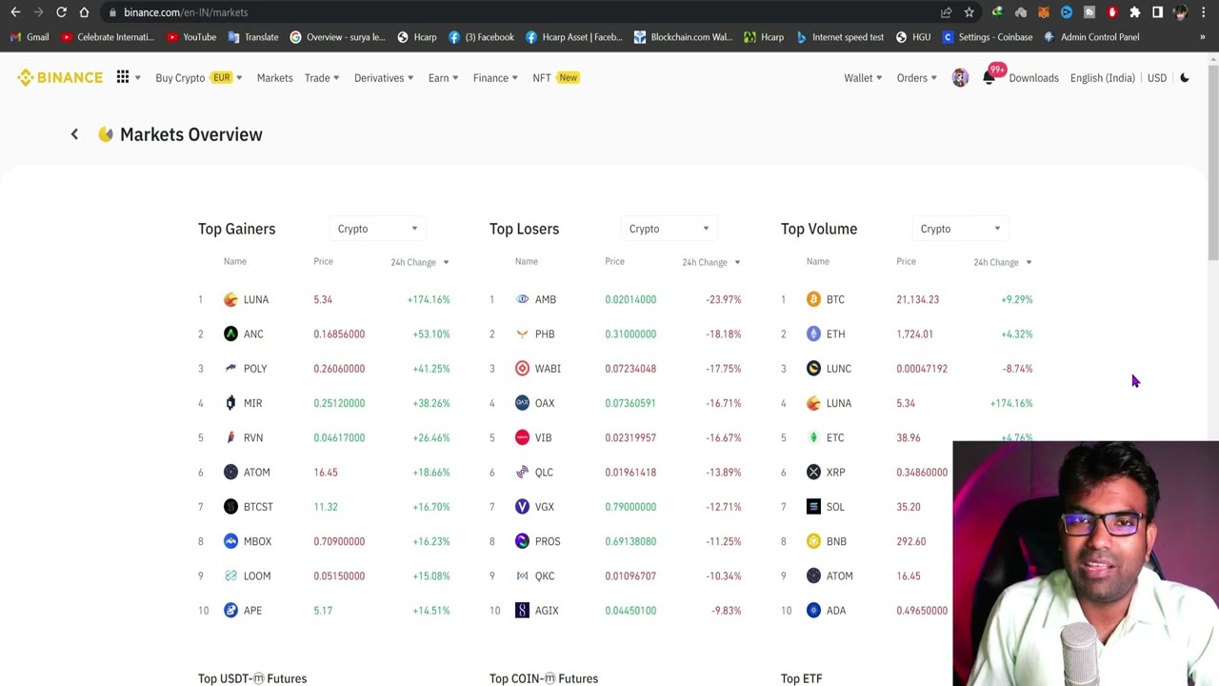Click the Binance logo

tap(60, 78)
